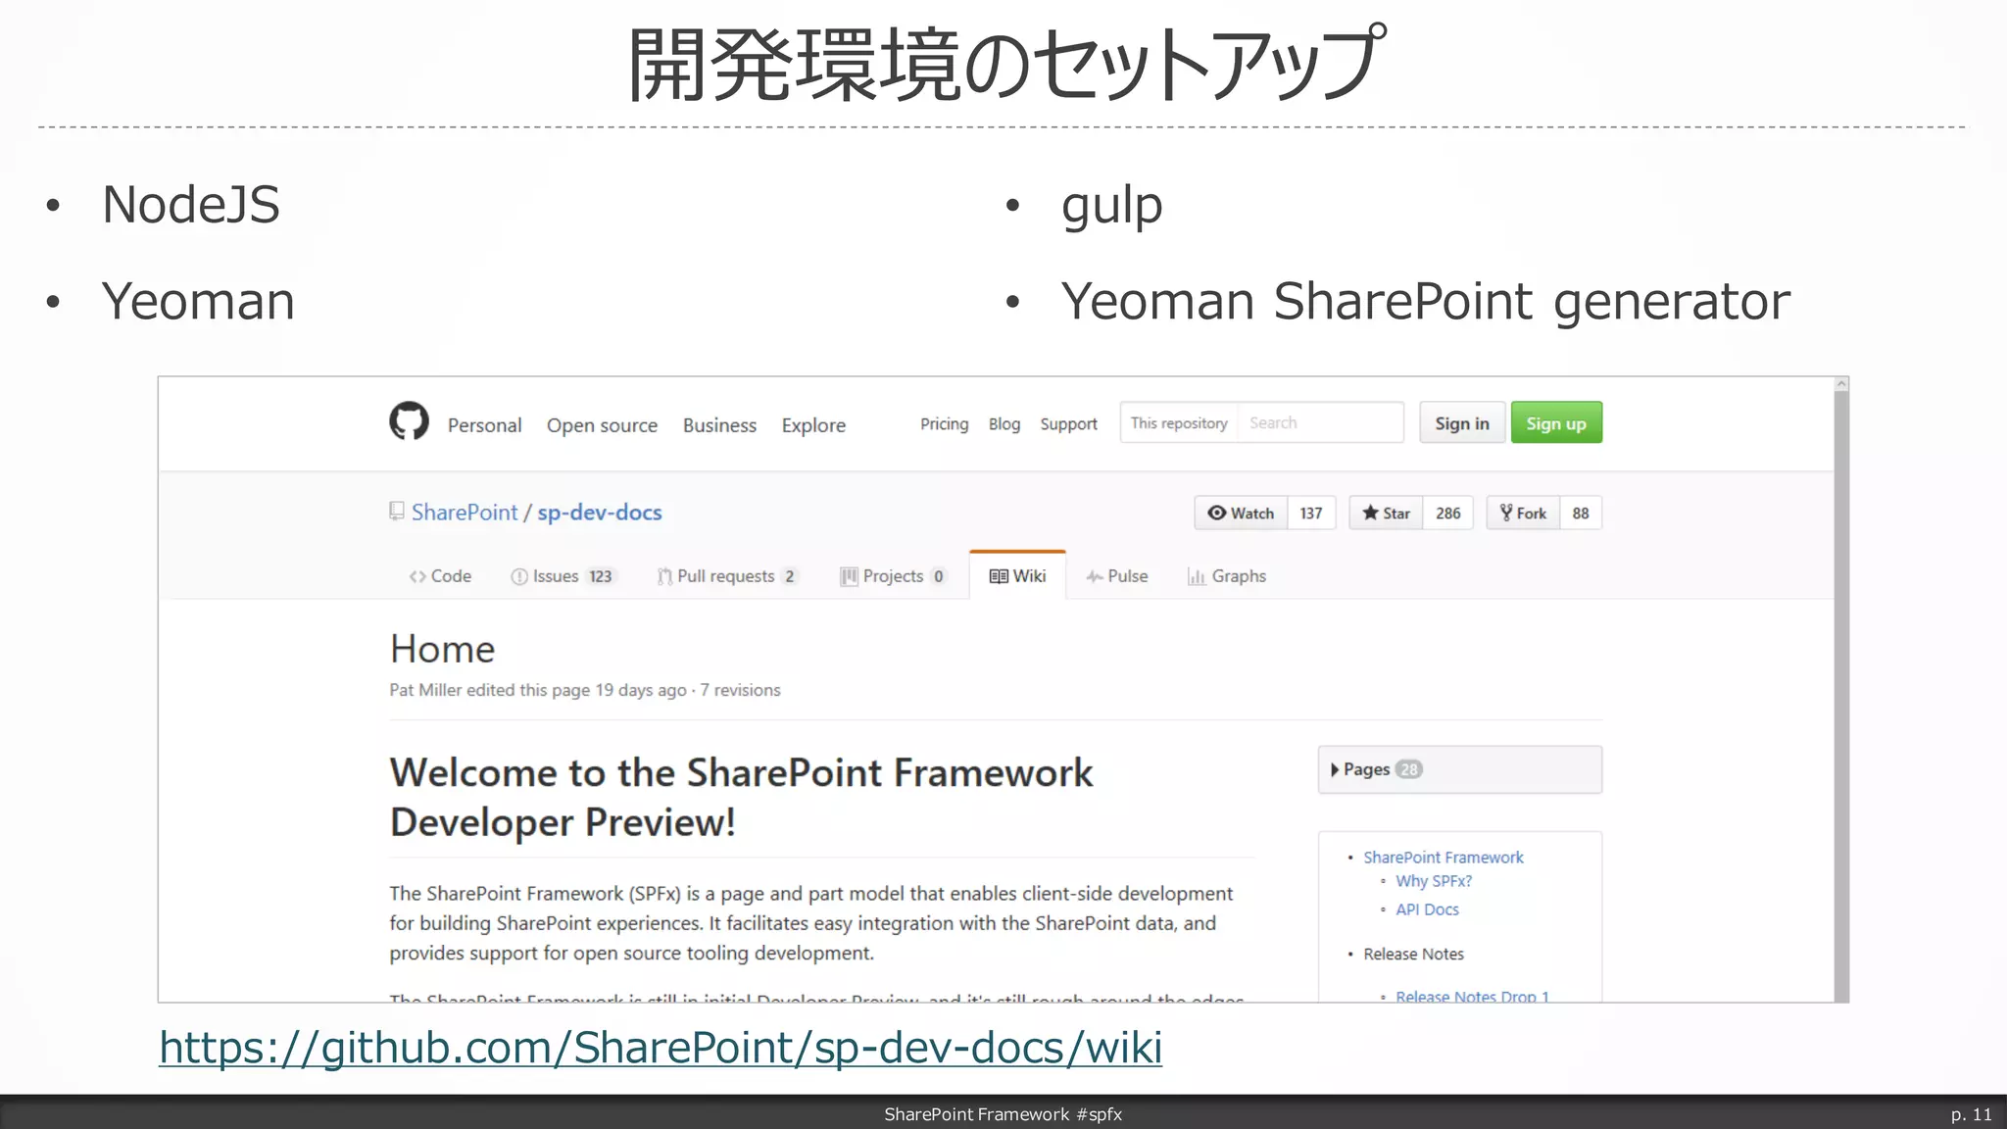2007x1129 pixels.
Task: Click the Pricing link
Action: 944,423
